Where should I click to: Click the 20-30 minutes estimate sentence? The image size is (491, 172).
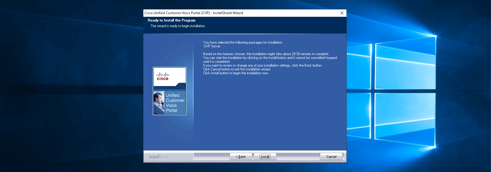[x=266, y=54]
